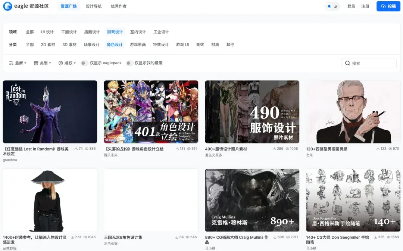Select the 音效 category
The image size is (403, 251).
200,45
